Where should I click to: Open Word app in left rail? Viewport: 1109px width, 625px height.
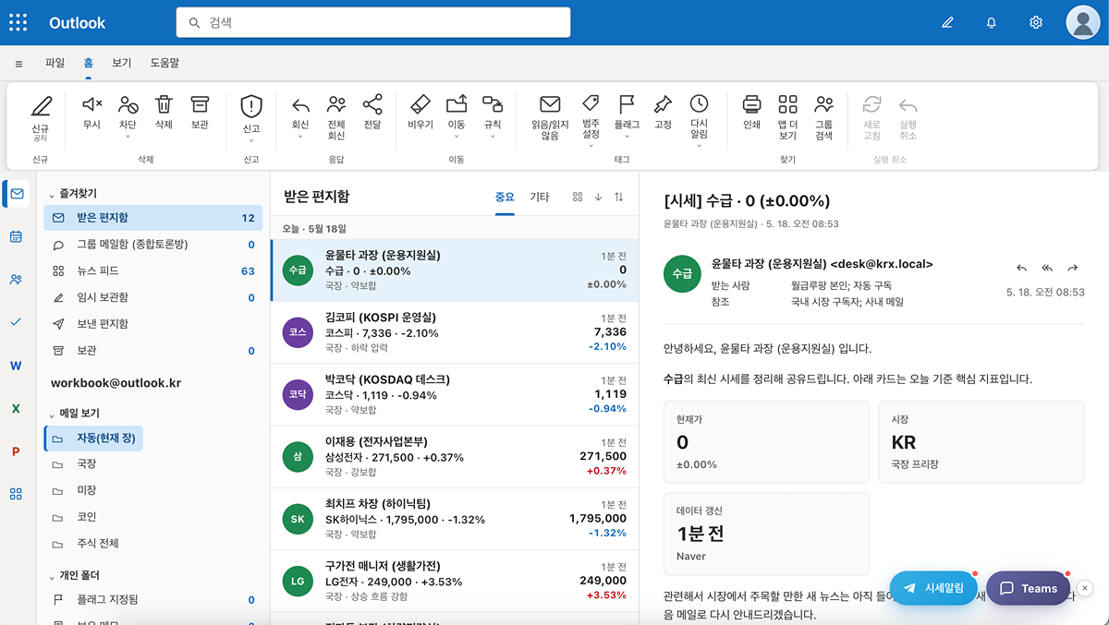pyautogui.click(x=16, y=366)
